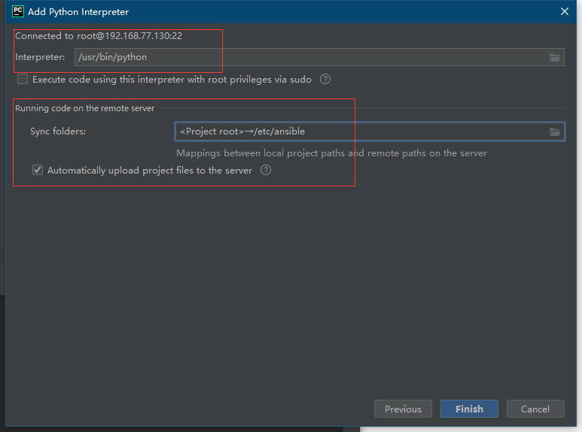
Task: Enable execute with root privileges via sudo
Action: click(23, 80)
